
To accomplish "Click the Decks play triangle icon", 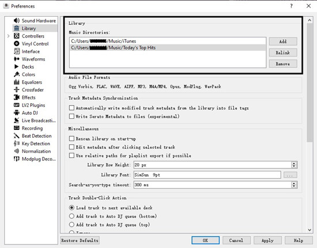I will [x=17, y=66].
